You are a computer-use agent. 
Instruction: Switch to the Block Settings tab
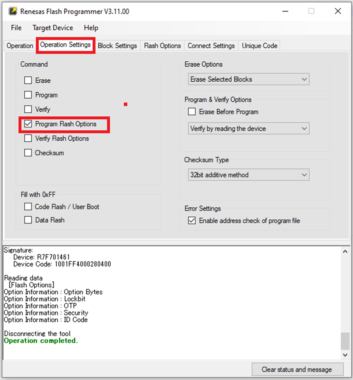click(x=117, y=46)
